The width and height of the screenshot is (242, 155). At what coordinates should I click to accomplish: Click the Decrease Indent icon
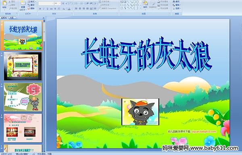[87, 3]
